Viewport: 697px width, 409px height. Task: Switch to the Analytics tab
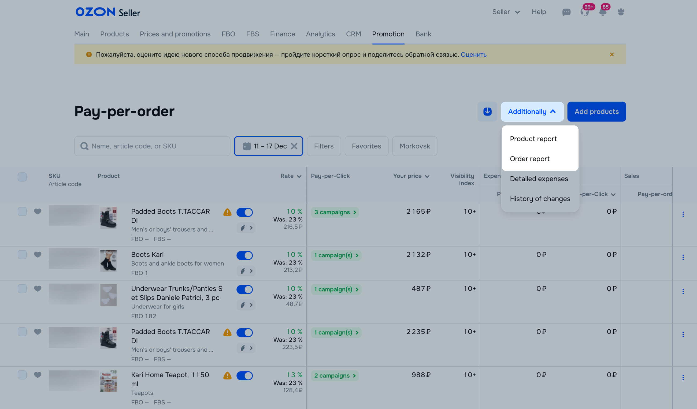pyautogui.click(x=320, y=34)
